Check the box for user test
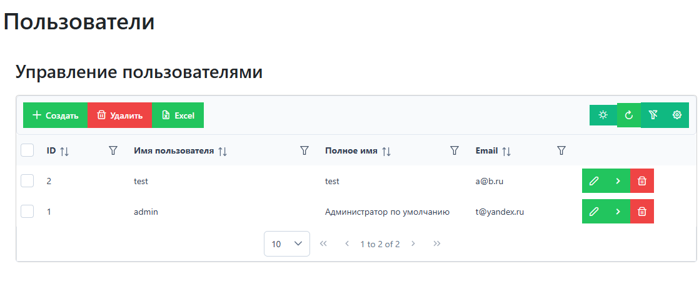699x299 pixels. pyautogui.click(x=28, y=181)
